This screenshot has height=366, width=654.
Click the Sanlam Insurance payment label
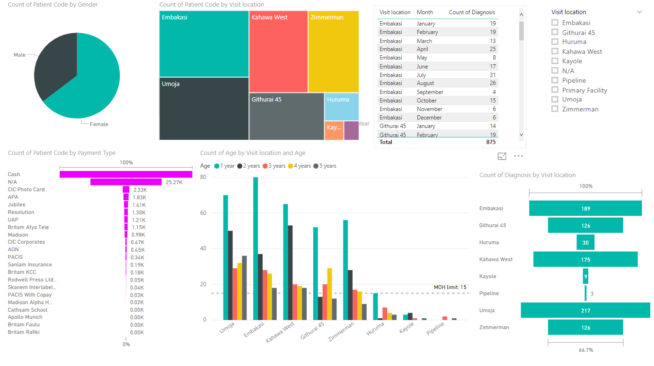pyautogui.click(x=30, y=264)
